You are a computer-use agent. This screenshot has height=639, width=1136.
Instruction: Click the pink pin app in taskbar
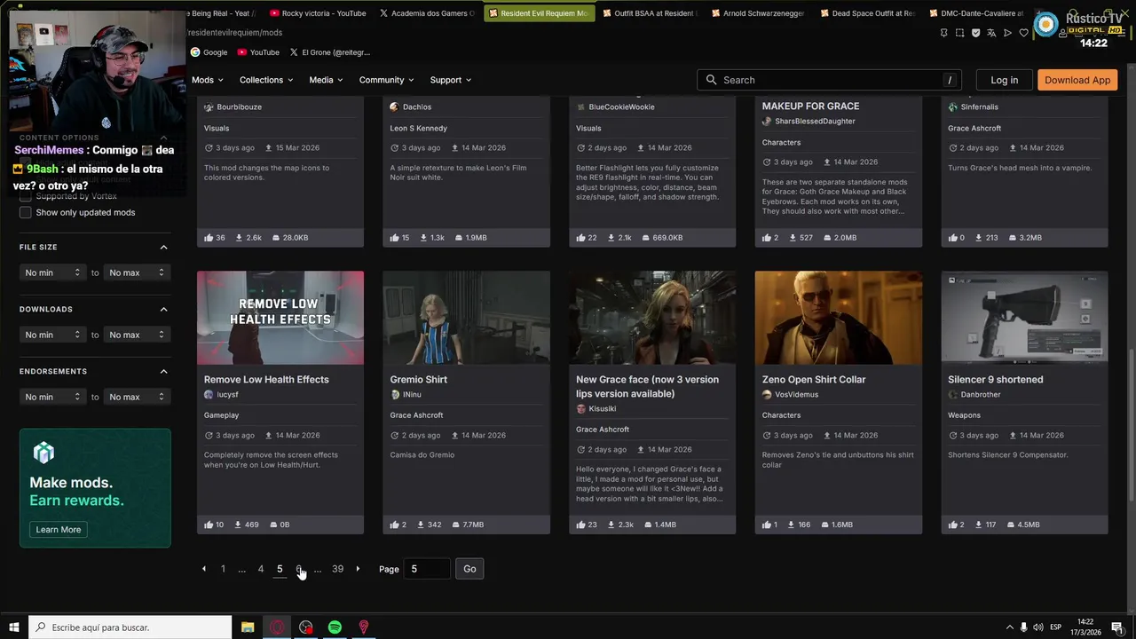(x=363, y=627)
